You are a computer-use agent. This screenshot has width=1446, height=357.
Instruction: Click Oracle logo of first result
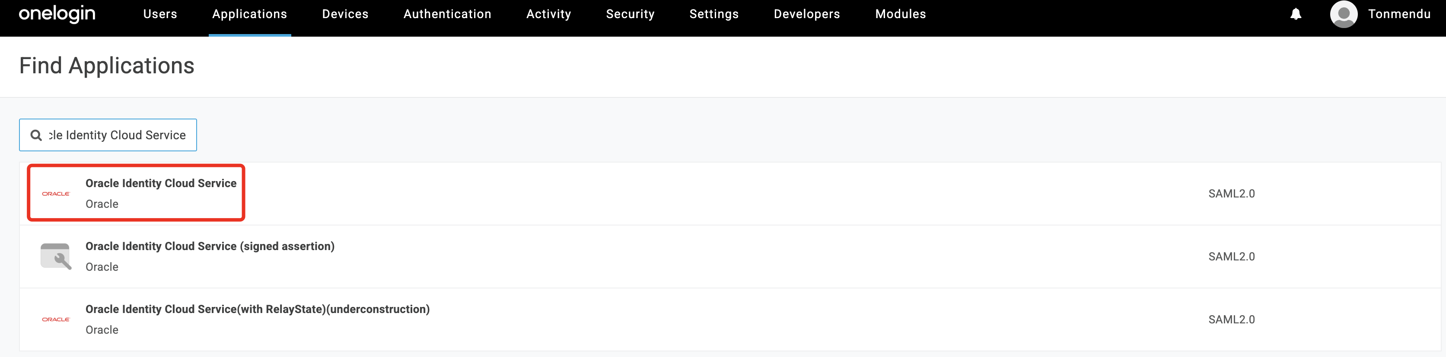pyautogui.click(x=56, y=194)
